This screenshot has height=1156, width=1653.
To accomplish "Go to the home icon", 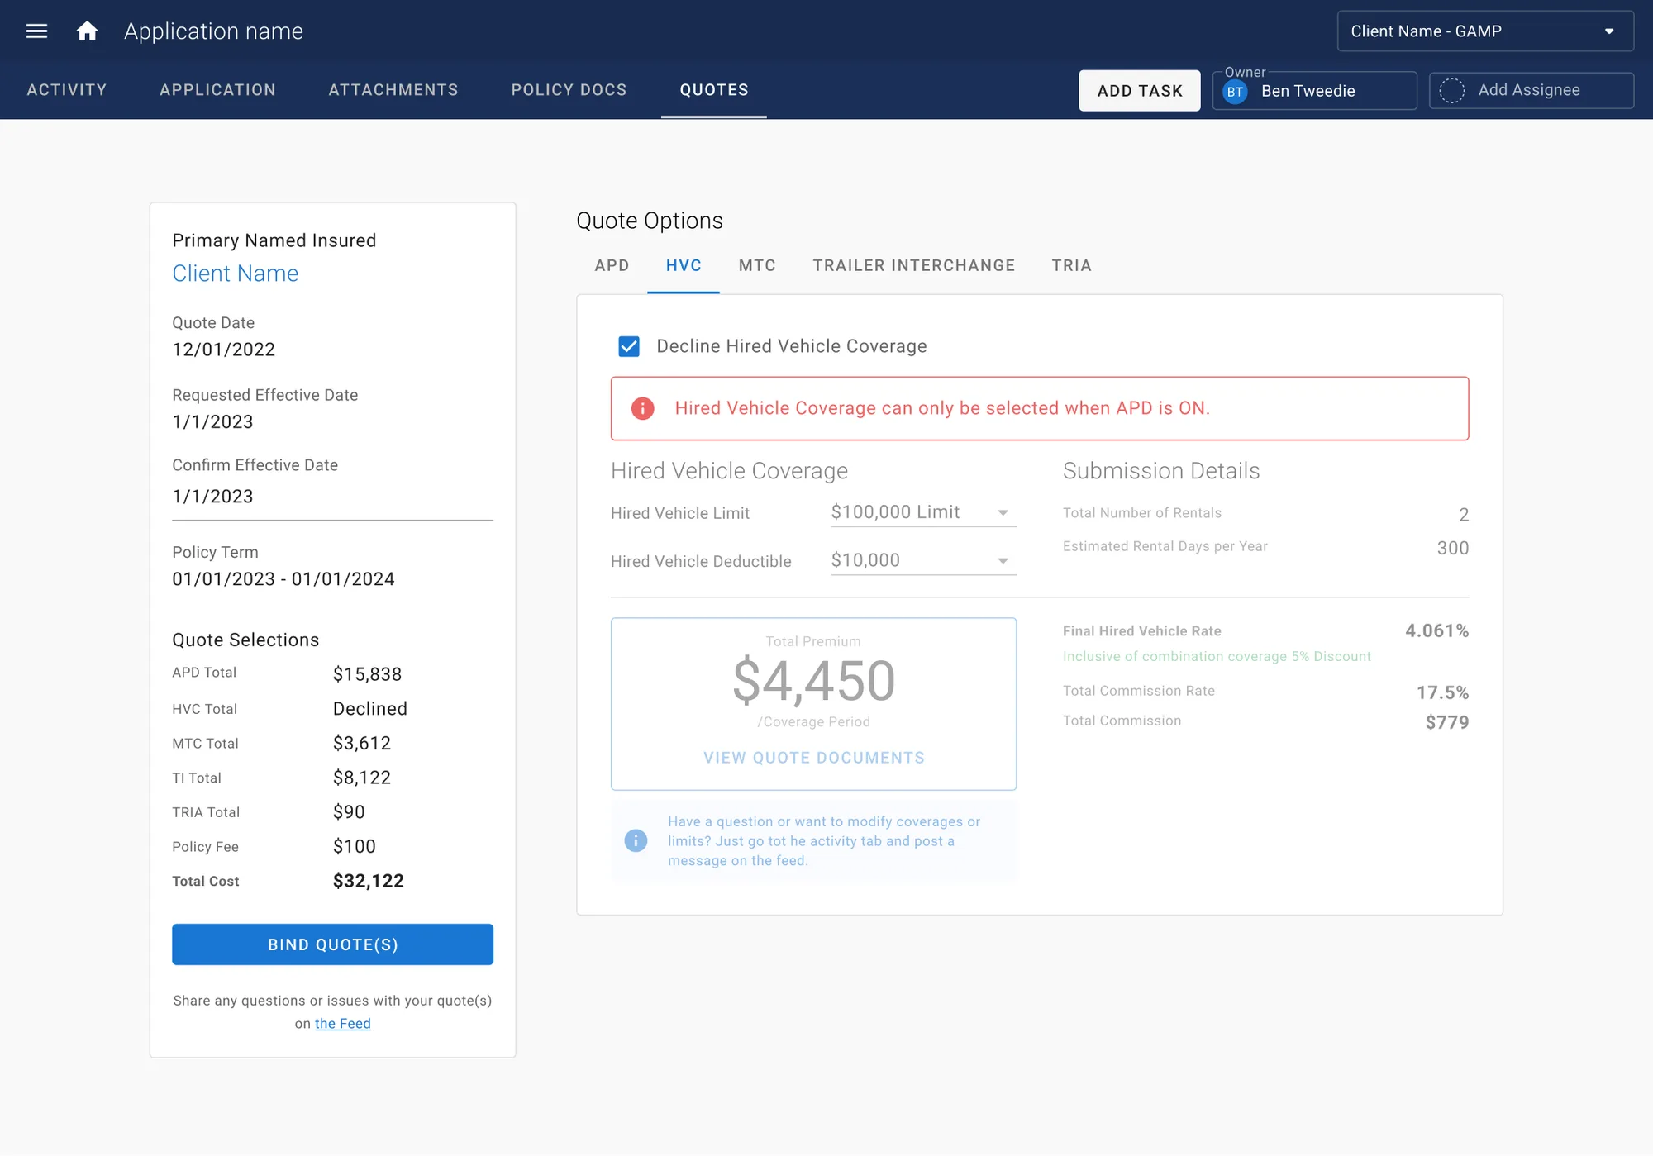I will tap(87, 31).
